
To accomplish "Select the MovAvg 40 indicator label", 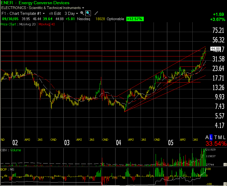I will tap(46, 24).
